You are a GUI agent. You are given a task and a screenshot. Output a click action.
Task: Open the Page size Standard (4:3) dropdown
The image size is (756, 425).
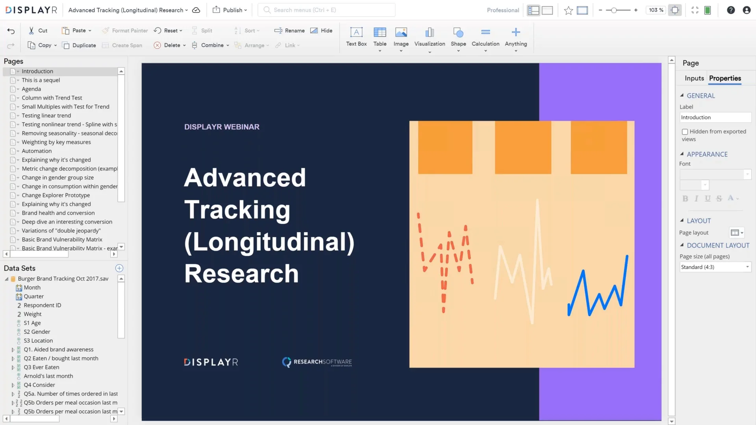(x=715, y=267)
